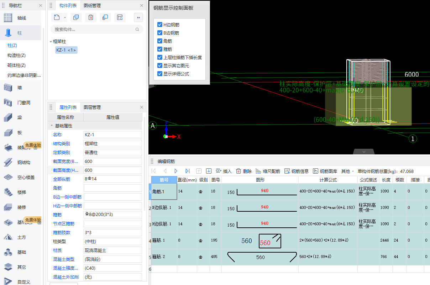Screen dimensions: 430x285
Task: Toggle the B边钢筋 checkbox
Action: [x=160, y=33]
